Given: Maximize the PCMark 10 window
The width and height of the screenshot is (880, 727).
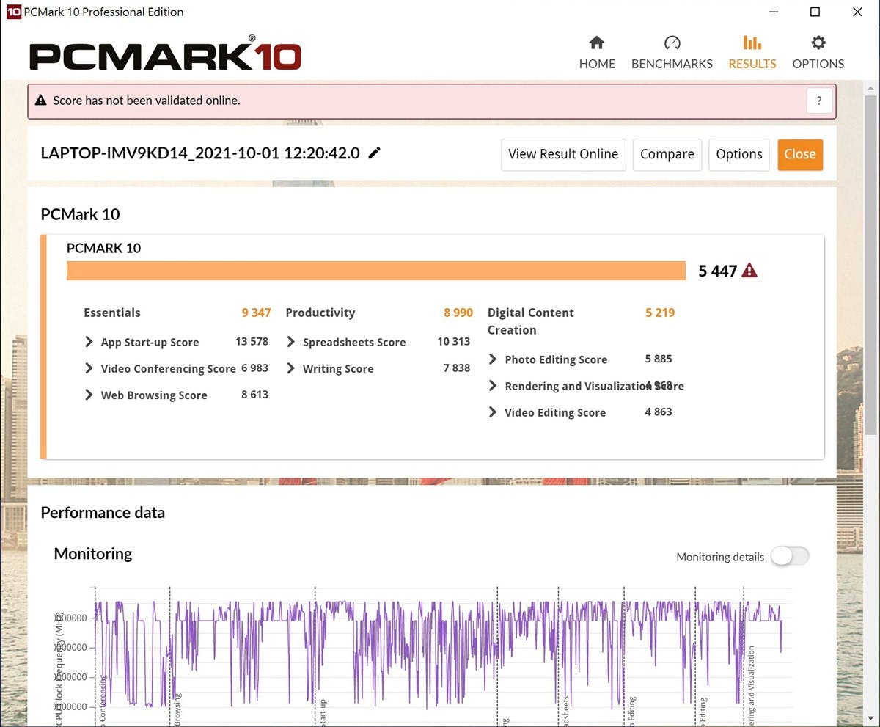Looking at the screenshot, I should [815, 12].
